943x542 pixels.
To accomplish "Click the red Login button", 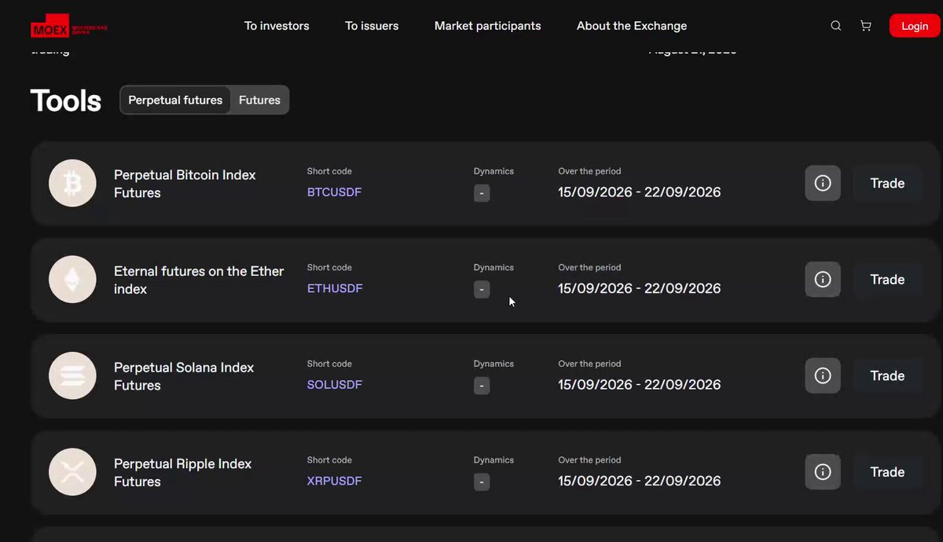I will point(915,26).
